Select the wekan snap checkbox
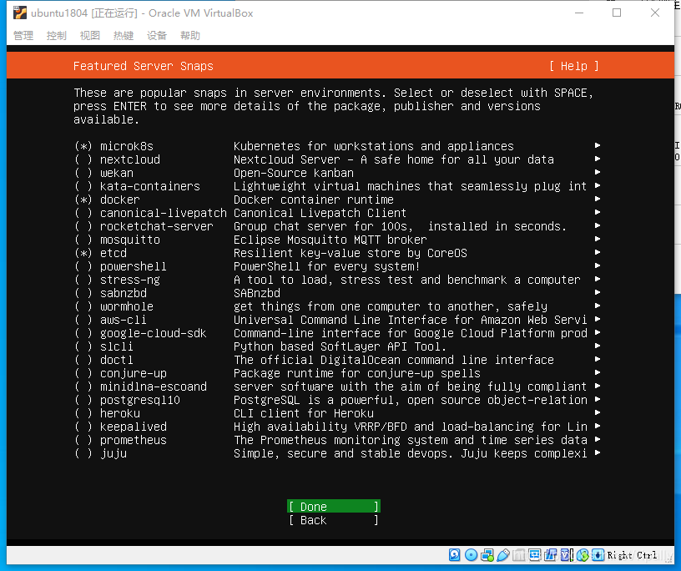 coord(83,173)
